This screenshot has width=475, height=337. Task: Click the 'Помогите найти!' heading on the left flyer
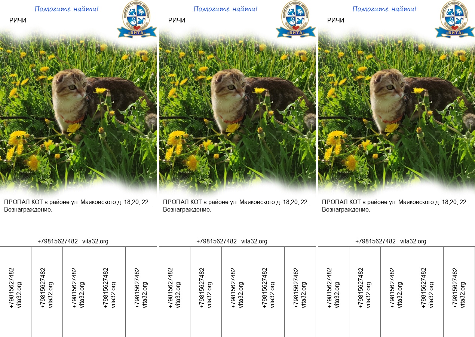click(67, 9)
